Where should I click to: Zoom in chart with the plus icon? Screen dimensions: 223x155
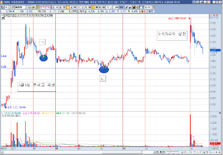tap(216, 152)
